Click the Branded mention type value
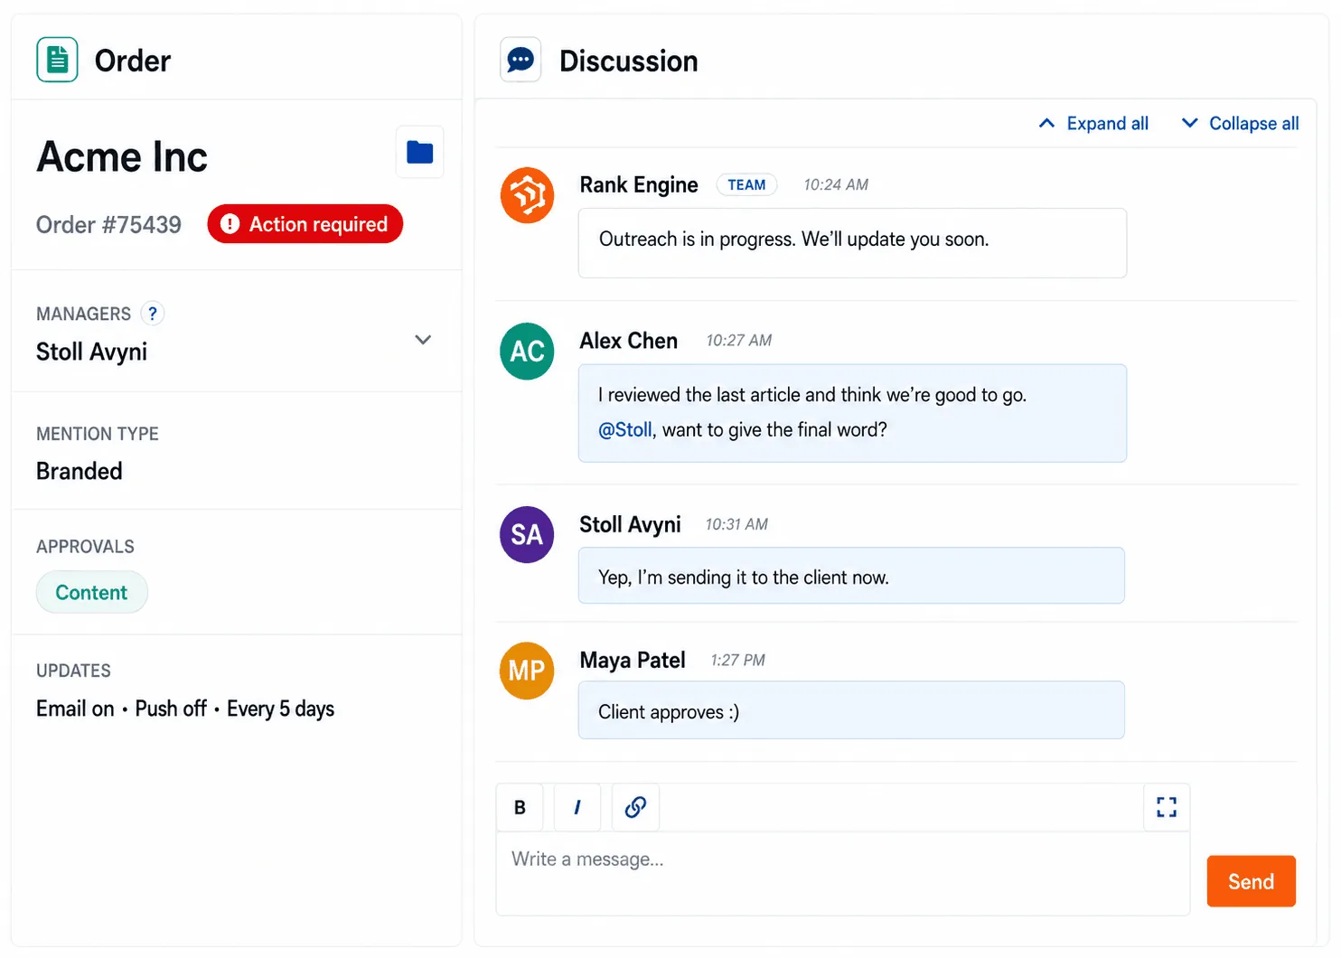The width and height of the screenshot is (1341, 958). (80, 471)
